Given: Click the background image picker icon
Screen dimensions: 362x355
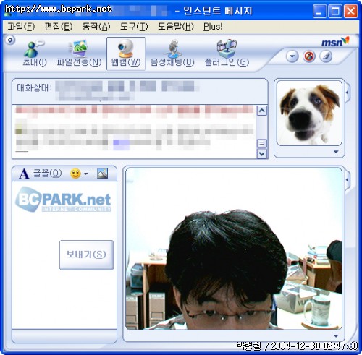Looking at the screenshot, I should coord(102,174).
